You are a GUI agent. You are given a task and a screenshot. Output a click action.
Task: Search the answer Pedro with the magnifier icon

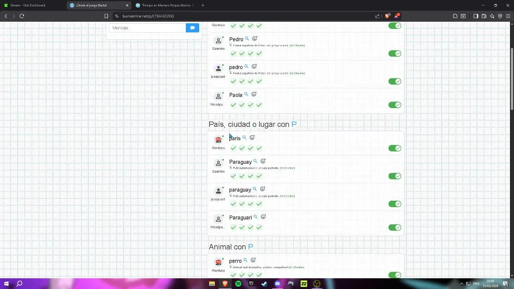pos(247,39)
